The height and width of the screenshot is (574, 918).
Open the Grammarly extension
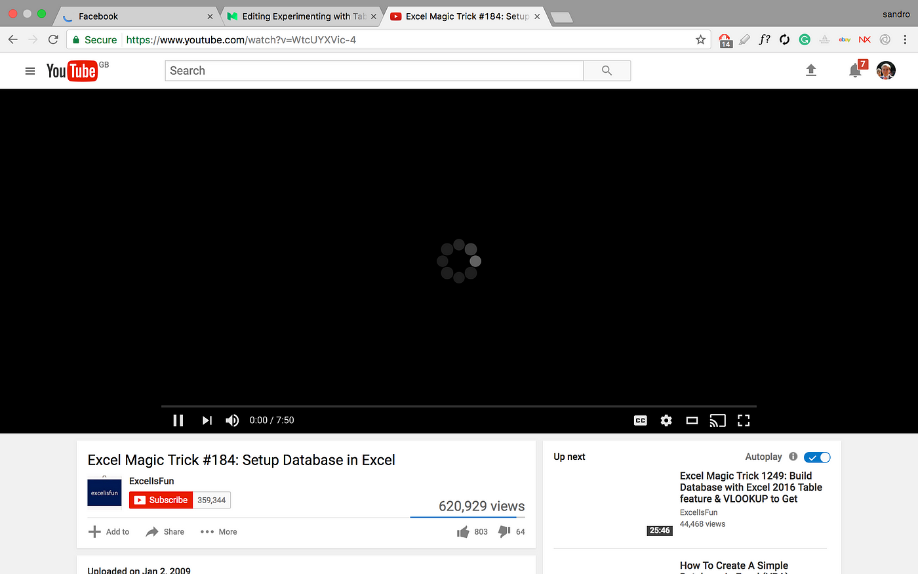click(x=805, y=39)
